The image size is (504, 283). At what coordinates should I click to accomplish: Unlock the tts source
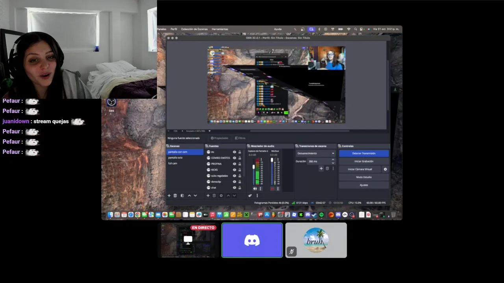point(239,152)
